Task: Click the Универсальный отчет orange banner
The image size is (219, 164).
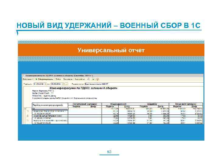Action: (111, 50)
